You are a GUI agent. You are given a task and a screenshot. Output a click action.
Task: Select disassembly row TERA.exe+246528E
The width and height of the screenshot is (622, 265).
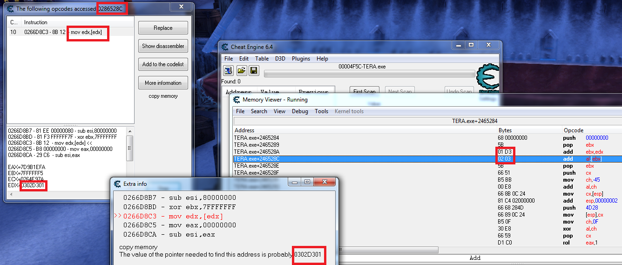(427, 166)
